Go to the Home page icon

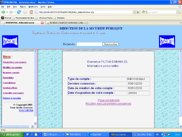[31, 12]
